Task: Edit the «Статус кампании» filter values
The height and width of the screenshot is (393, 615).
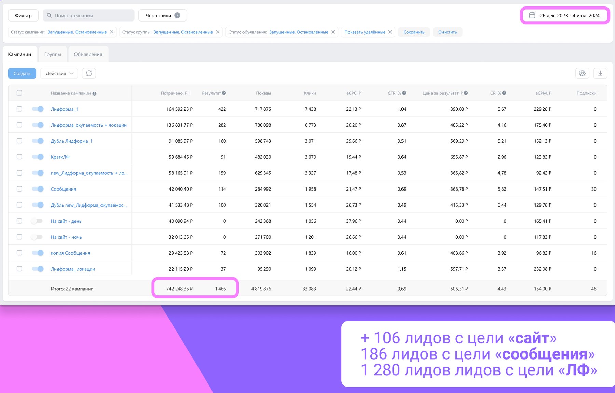Action: pyautogui.click(x=77, y=32)
